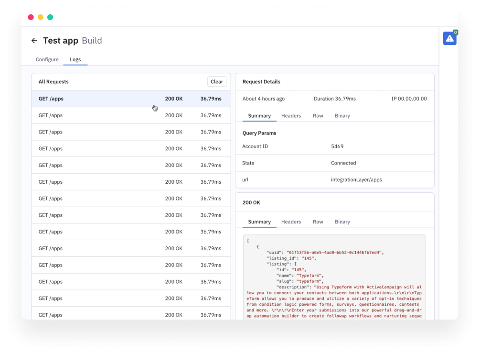Click the url value integrationLayer/apps
The image size is (480, 354).
tap(356, 179)
